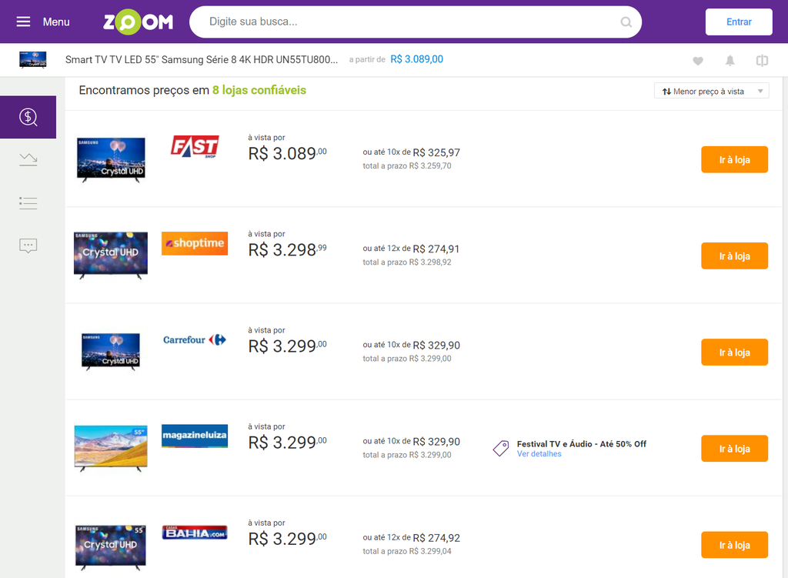The image size is (788, 578).
Task: Open the reviews comment sidebar icon
Action: (28, 246)
